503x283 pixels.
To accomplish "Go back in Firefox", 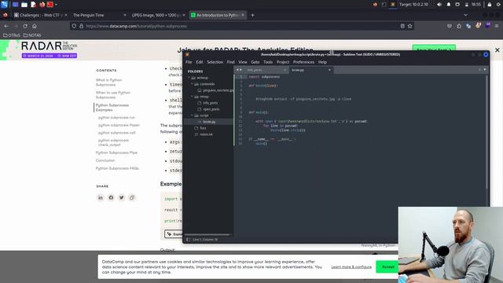I will pyautogui.click(x=6, y=26).
